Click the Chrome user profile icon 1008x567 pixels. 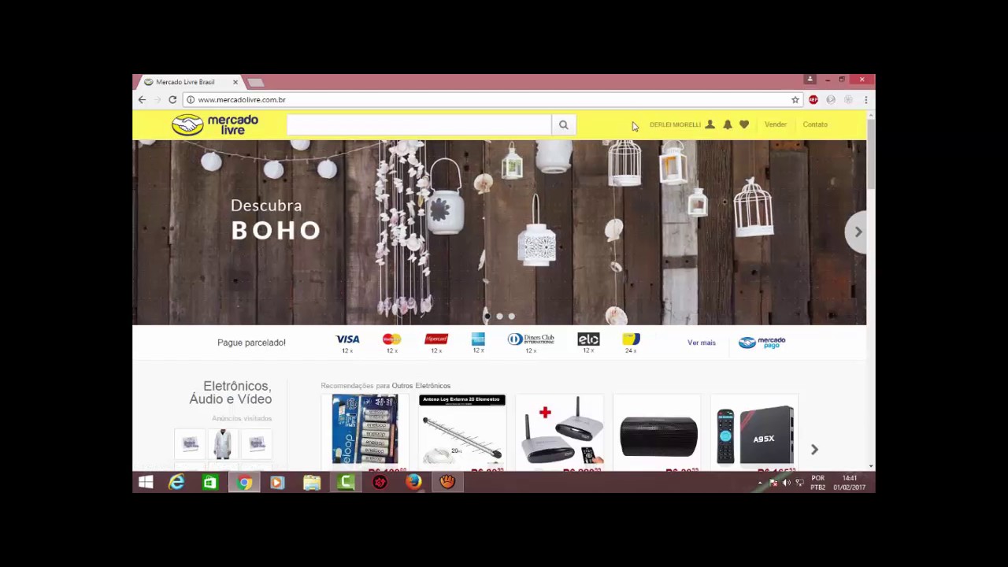810,80
